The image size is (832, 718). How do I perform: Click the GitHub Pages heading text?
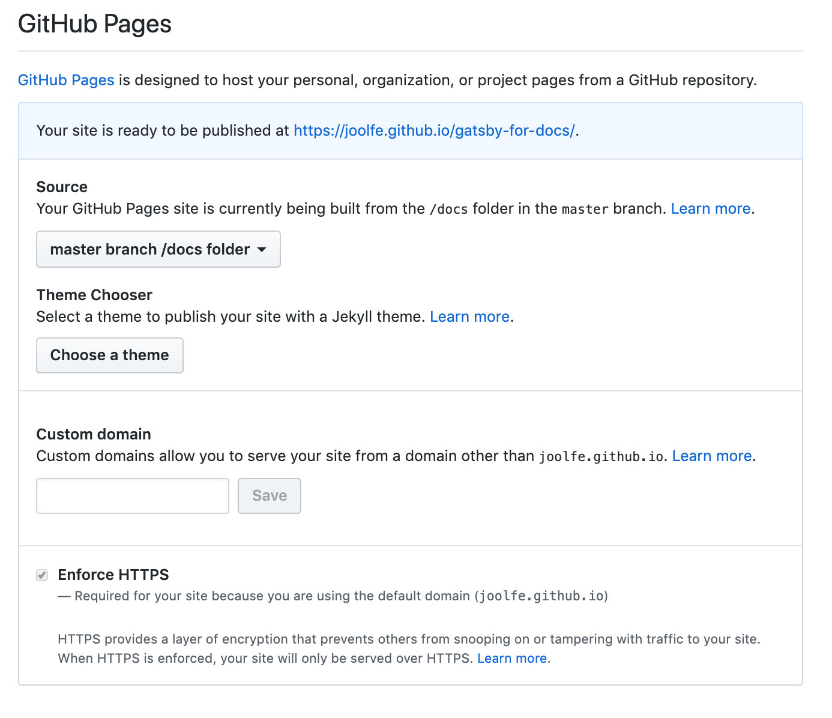pos(95,24)
